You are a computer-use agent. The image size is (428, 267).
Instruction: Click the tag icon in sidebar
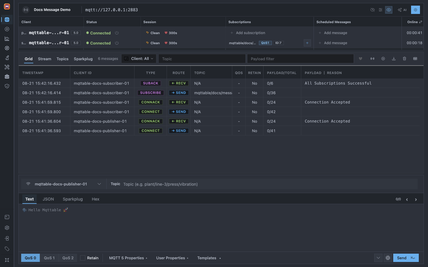7,249
